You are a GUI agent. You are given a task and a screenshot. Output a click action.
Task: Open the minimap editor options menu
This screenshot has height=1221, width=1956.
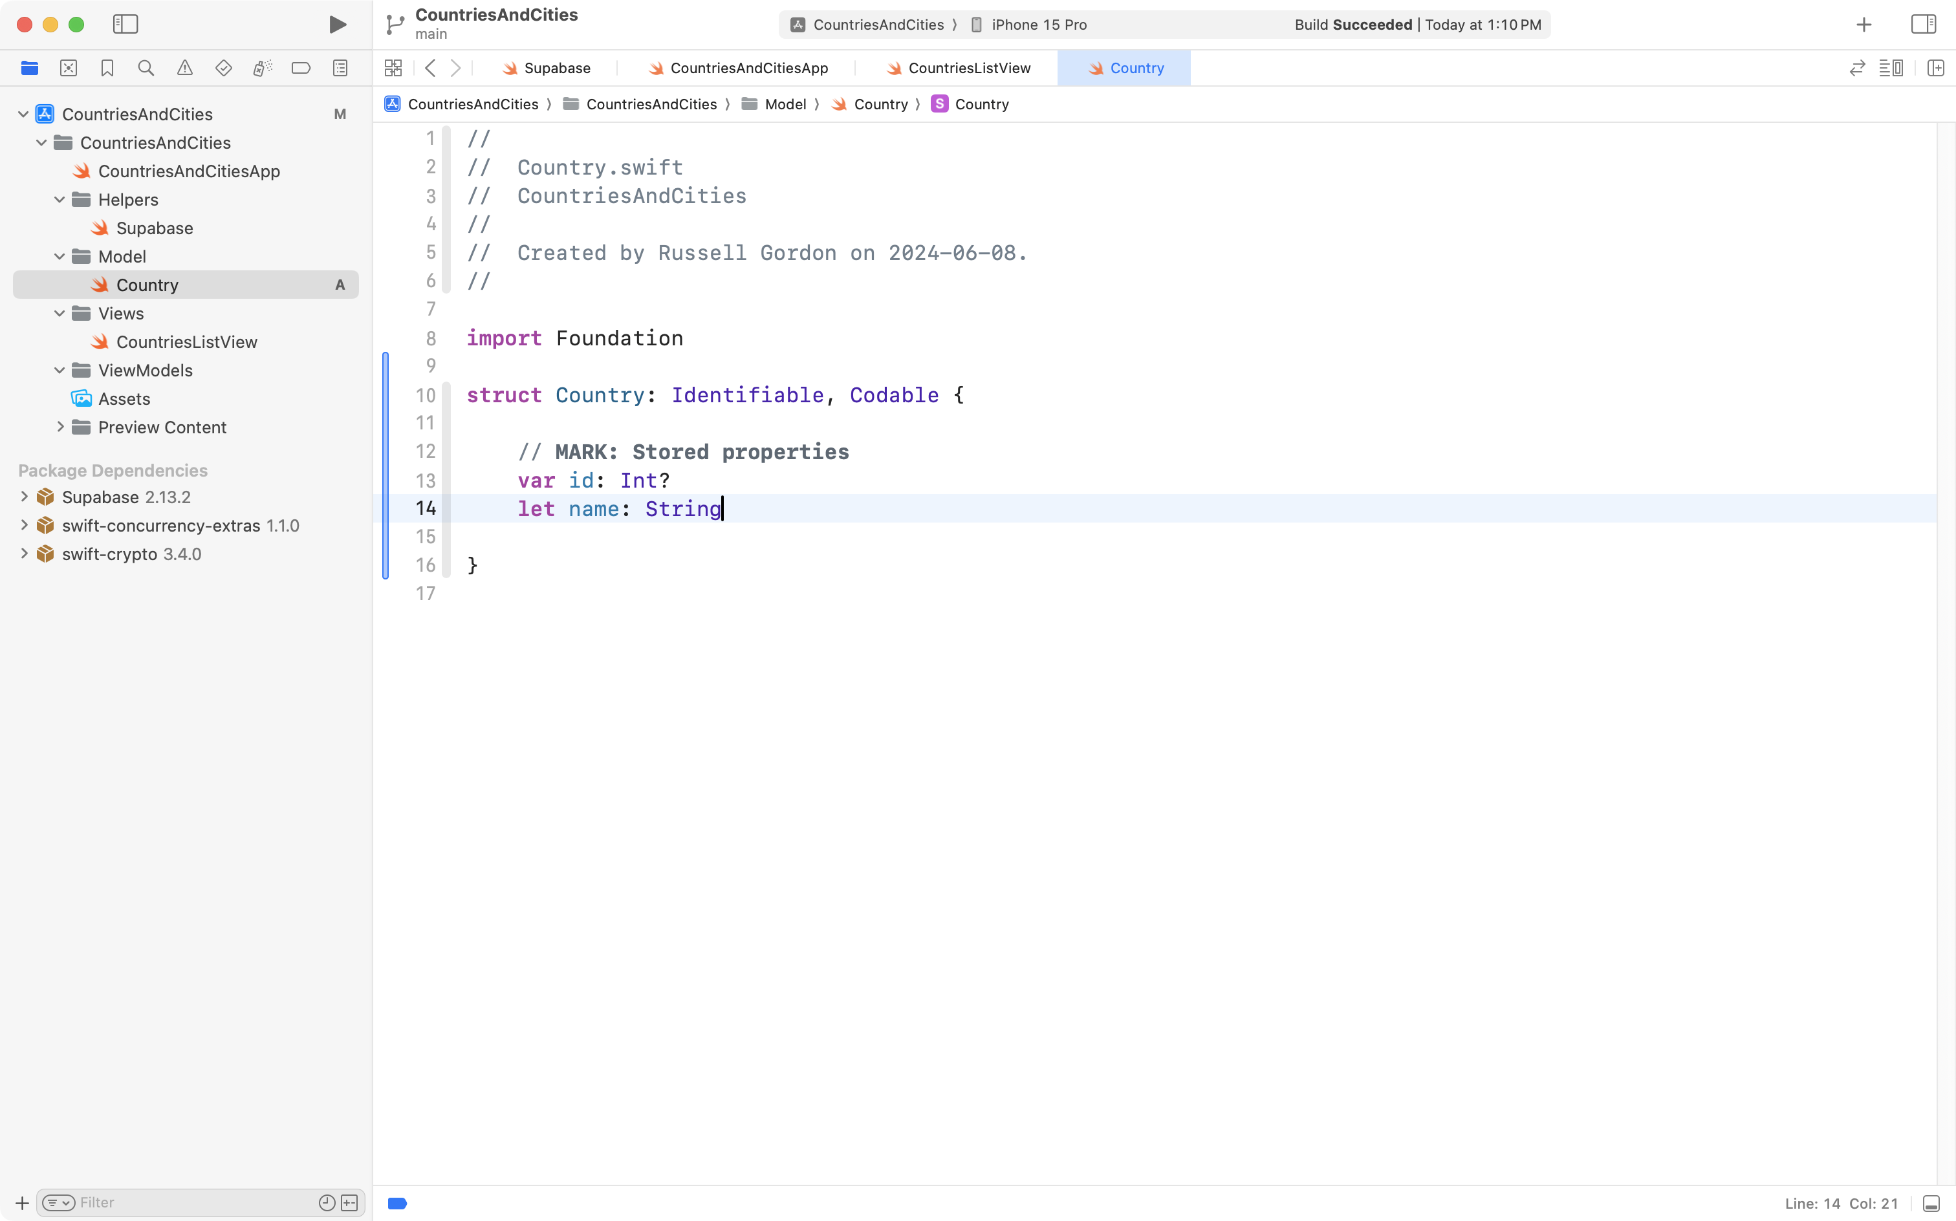(1892, 68)
